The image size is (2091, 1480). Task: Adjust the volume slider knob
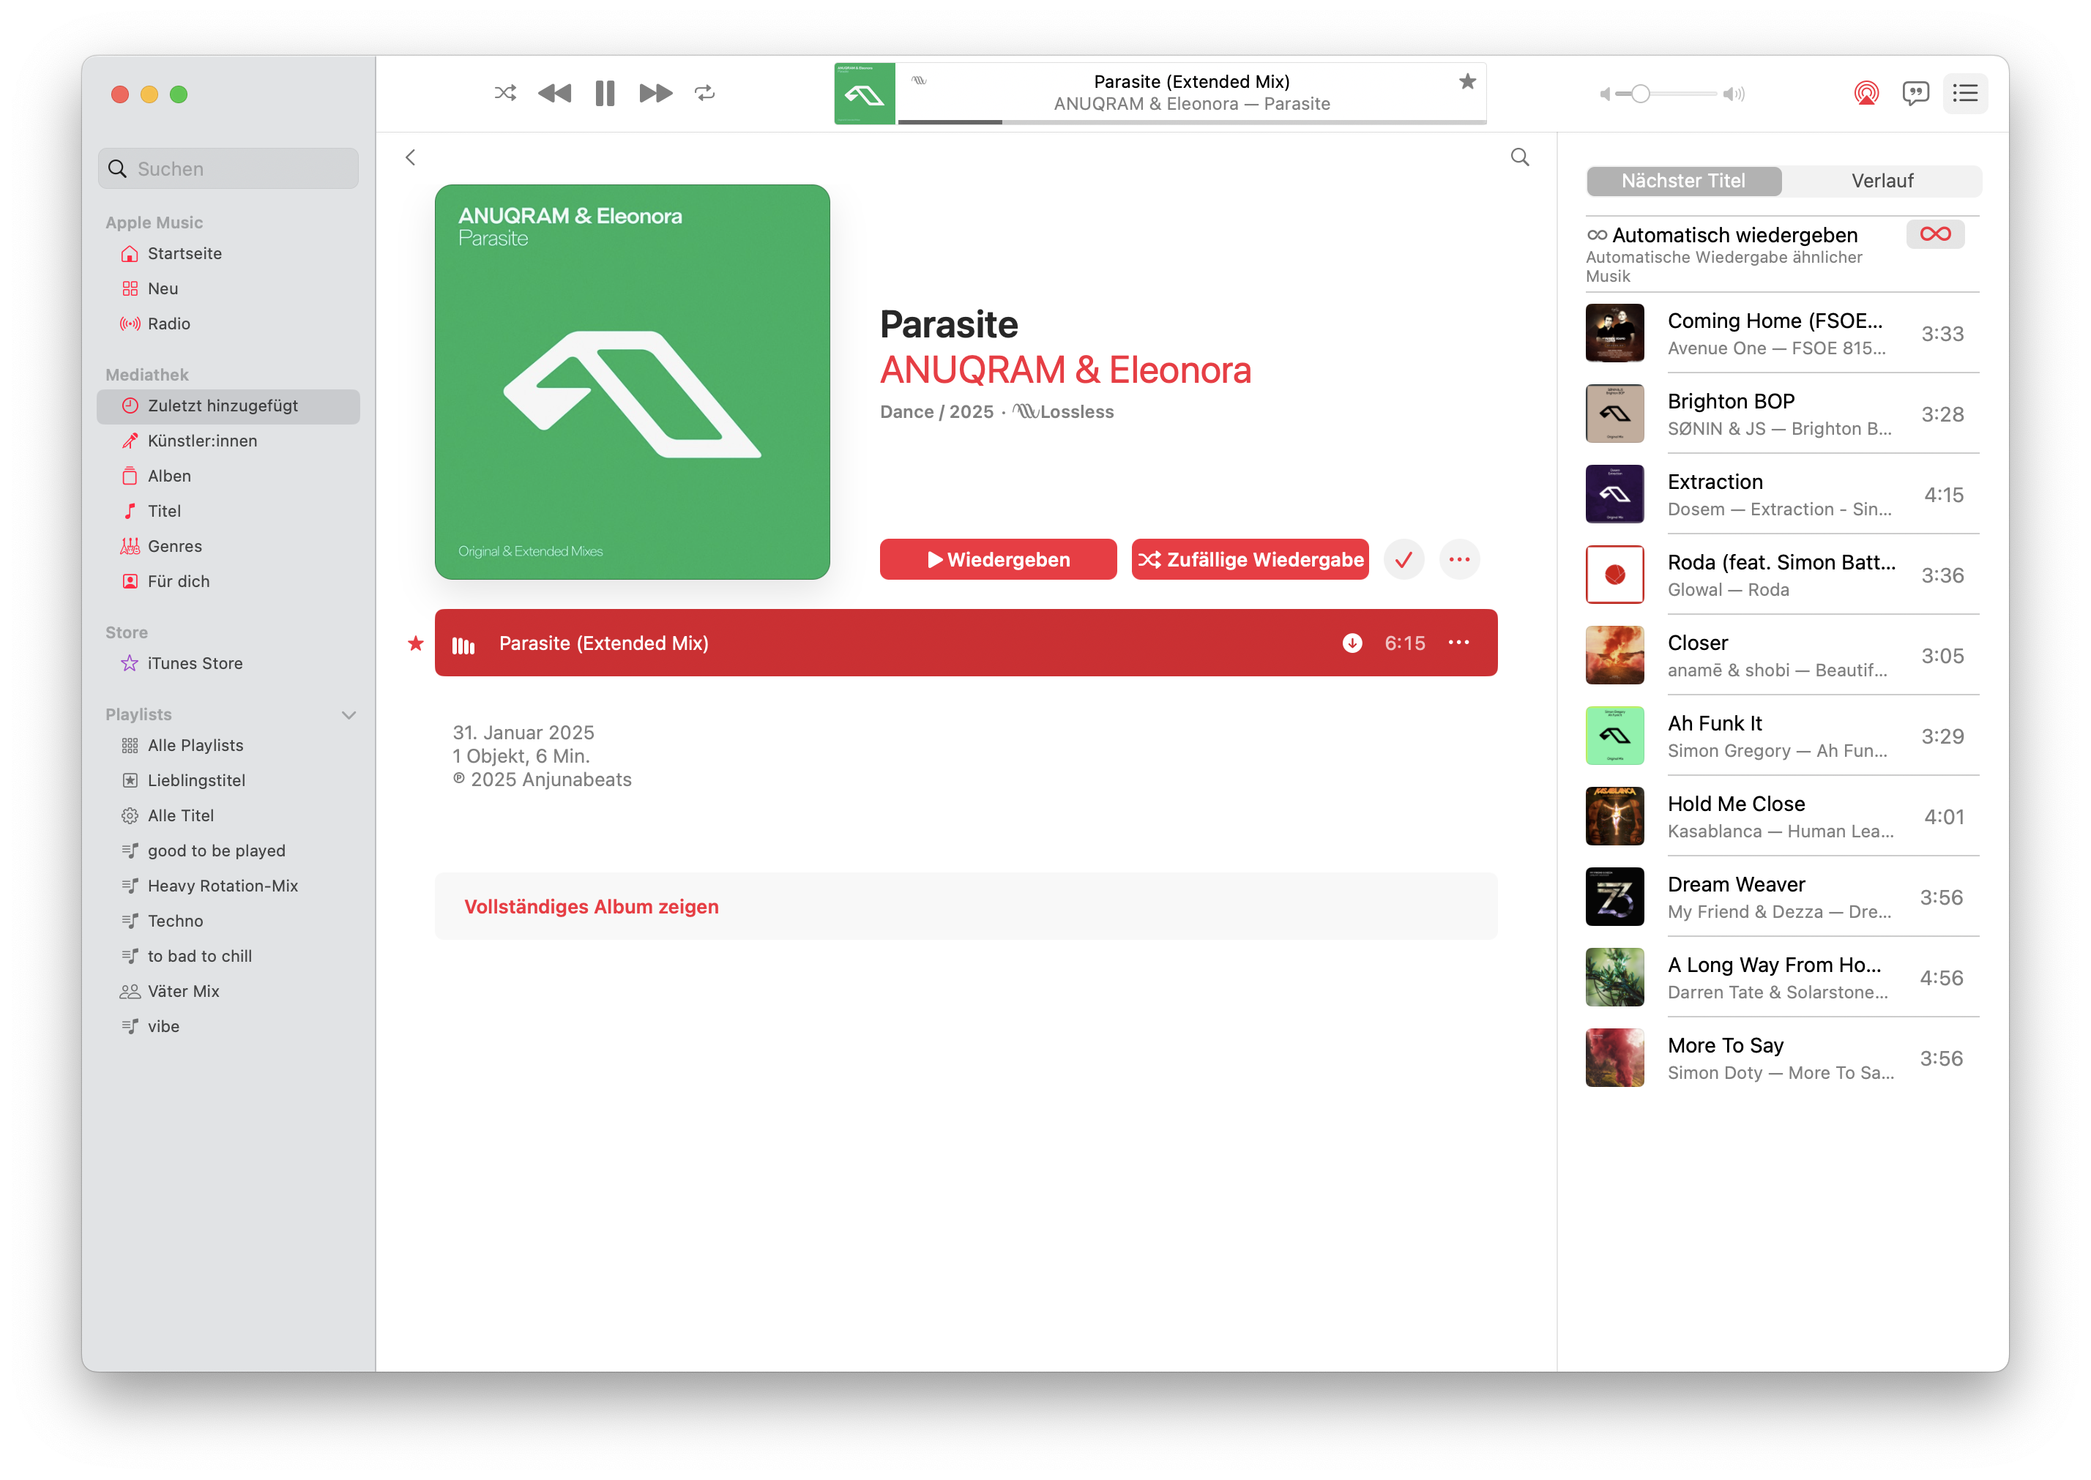coord(1640,94)
